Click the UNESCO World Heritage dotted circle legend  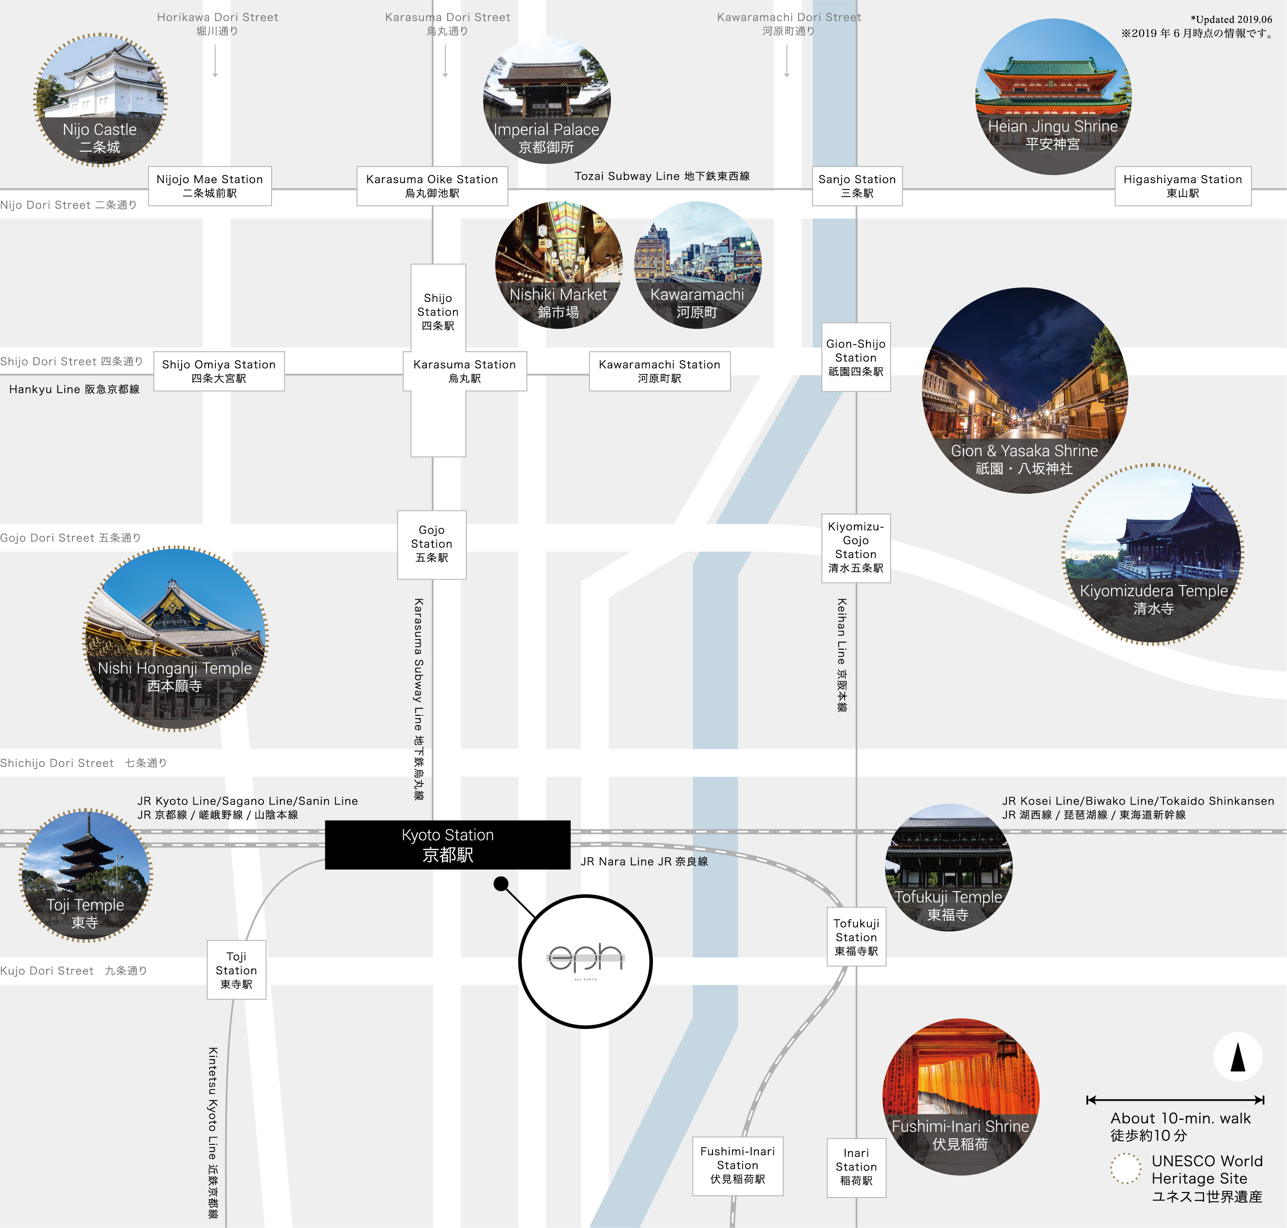coord(1125,1168)
